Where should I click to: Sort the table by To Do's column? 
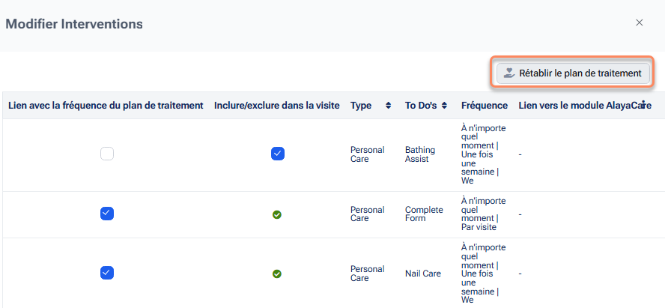tap(444, 106)
